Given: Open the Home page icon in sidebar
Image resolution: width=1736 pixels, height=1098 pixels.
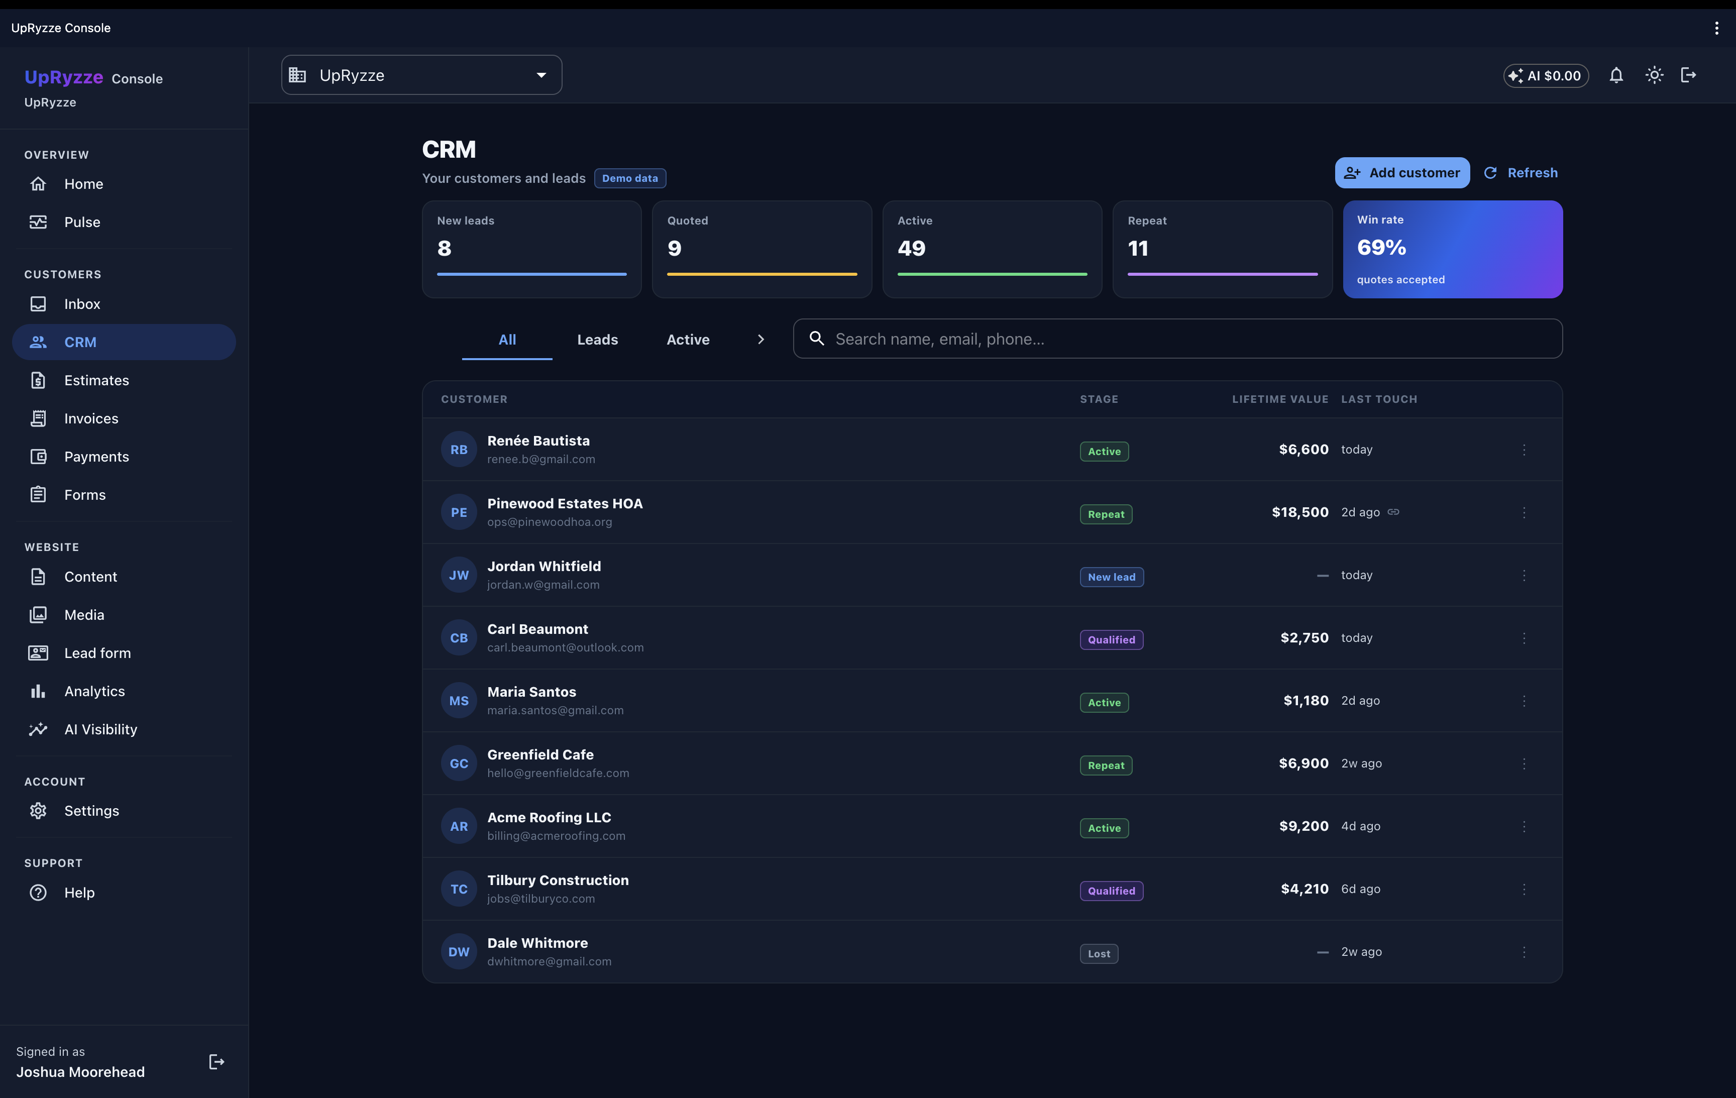Looking at the screenshot, I should pos(38,184).
